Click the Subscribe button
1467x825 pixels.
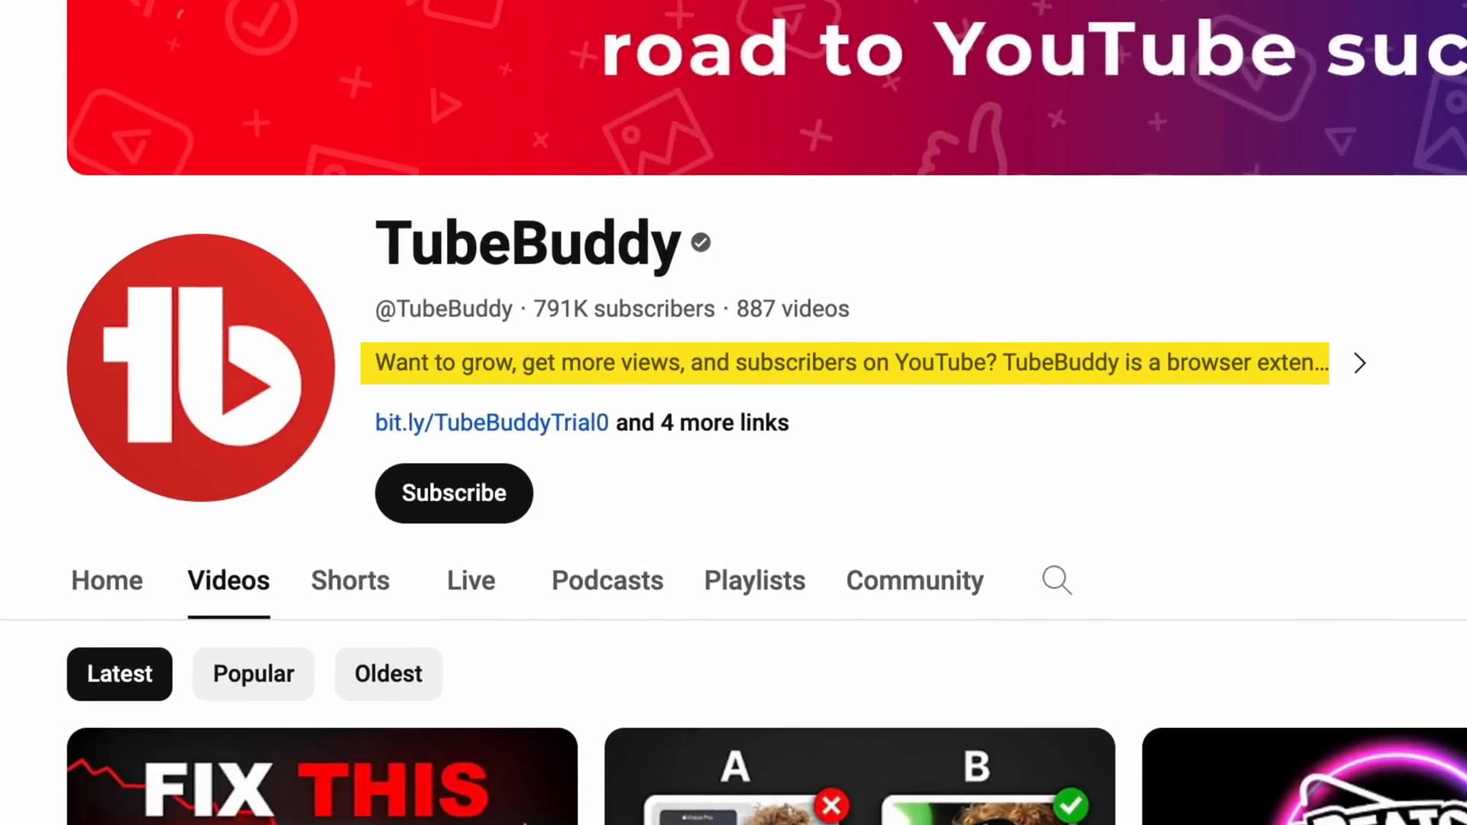[453, 493]
